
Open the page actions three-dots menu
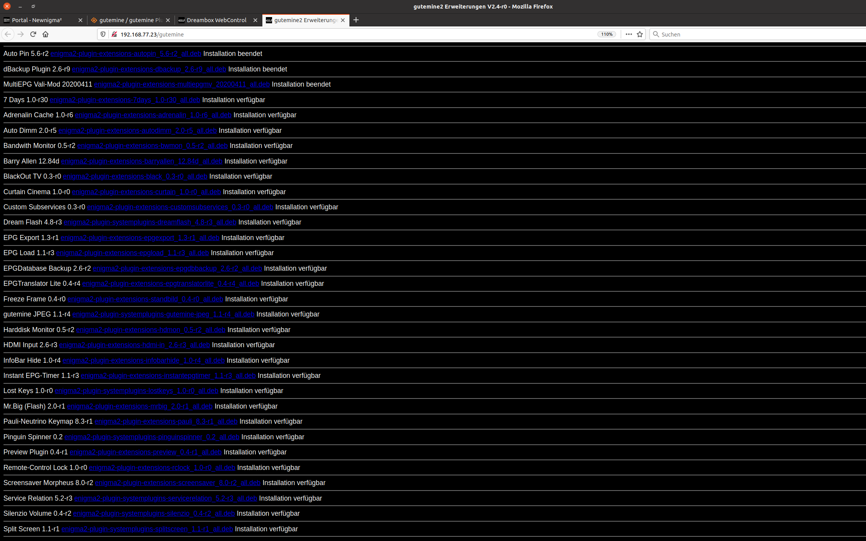point(629,34)
